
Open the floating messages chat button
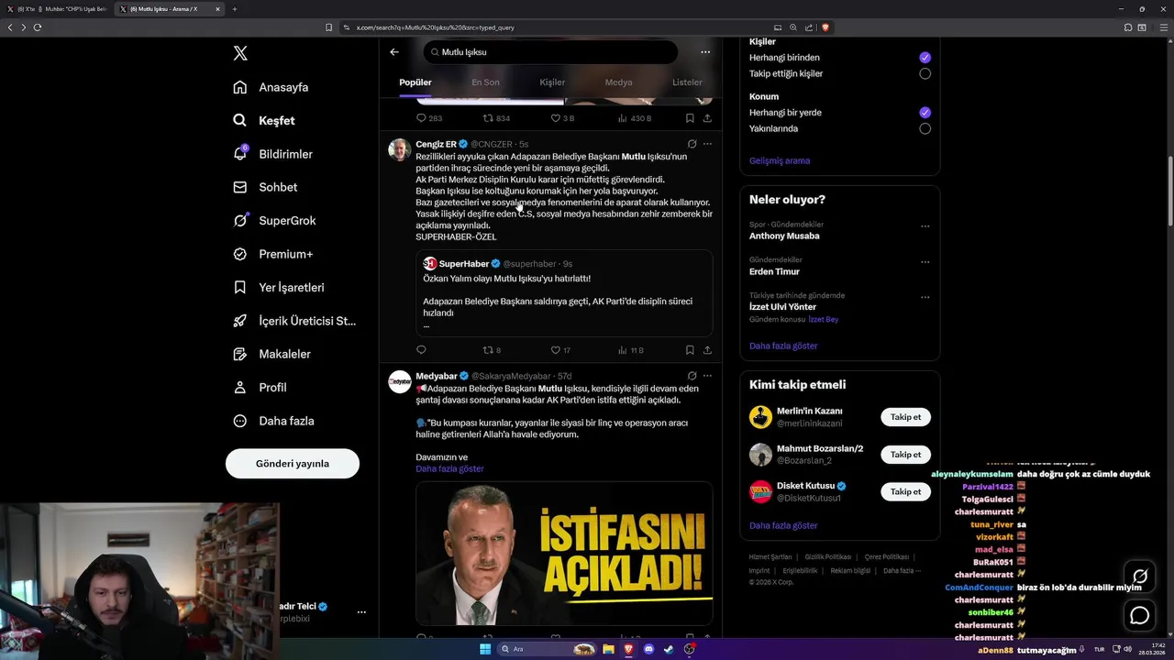coord(1140,615)
